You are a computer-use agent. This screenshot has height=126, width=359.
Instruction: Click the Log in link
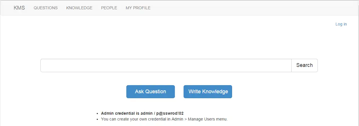341,24
